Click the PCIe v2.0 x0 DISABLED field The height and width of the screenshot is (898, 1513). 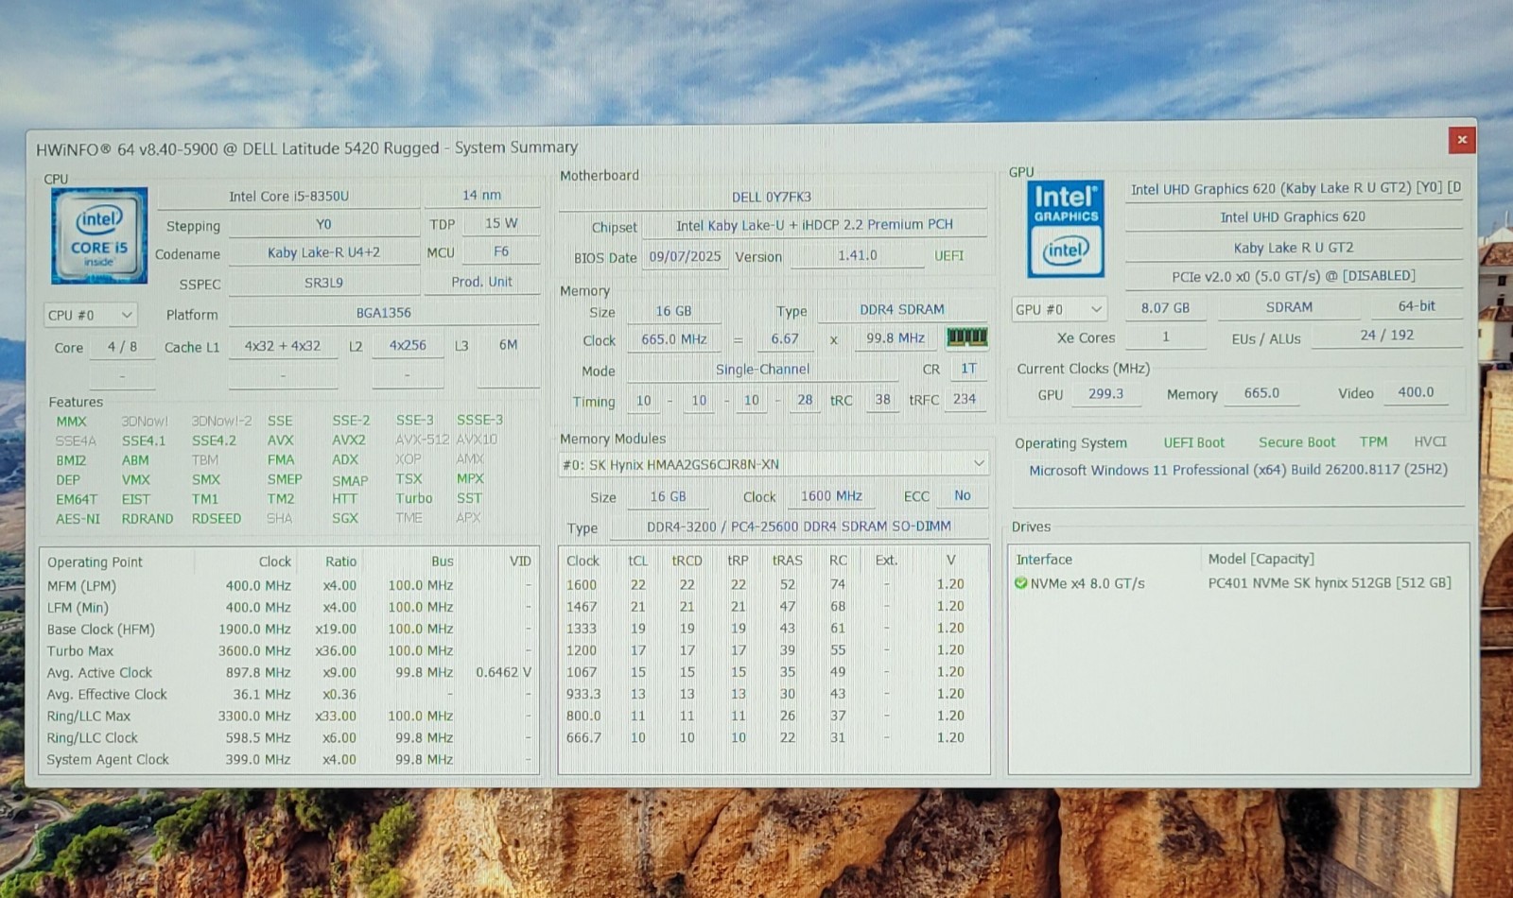point(1293,276)
